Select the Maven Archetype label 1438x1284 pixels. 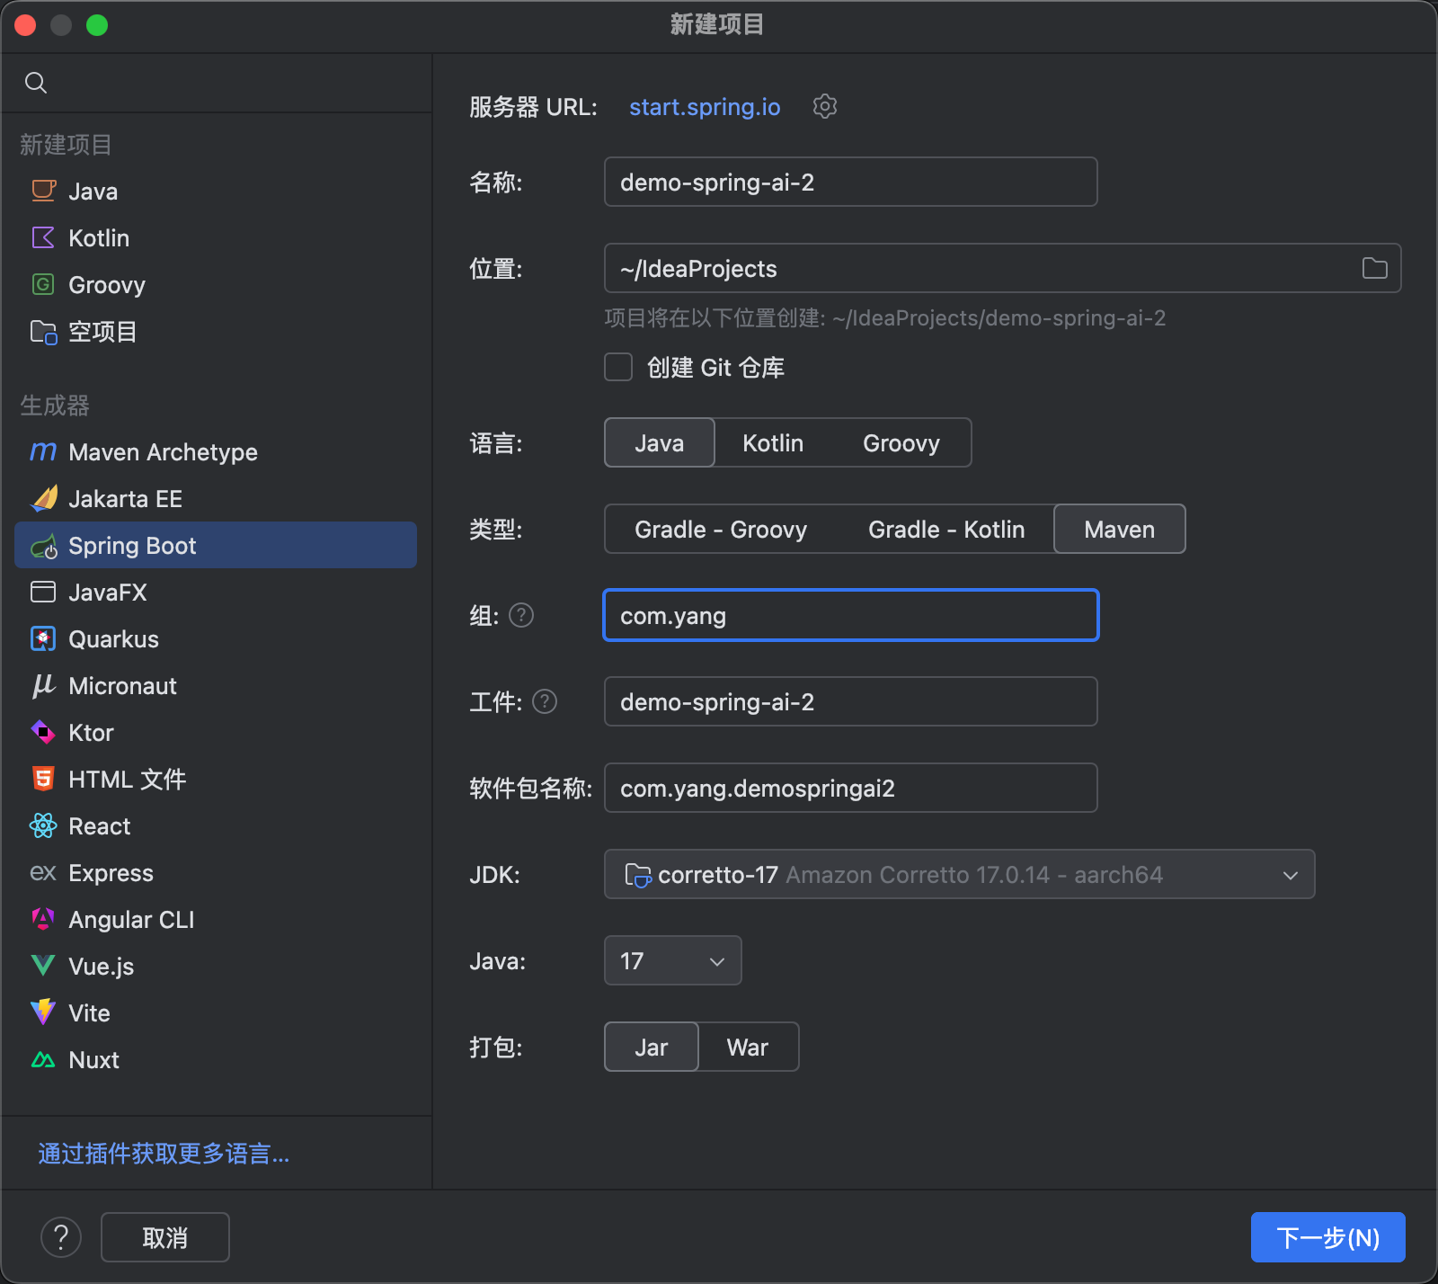pos(164,452)
